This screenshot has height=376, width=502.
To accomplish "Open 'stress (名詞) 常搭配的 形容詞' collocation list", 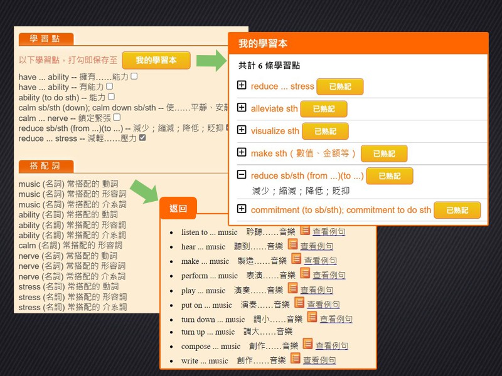I will (73, 297).
